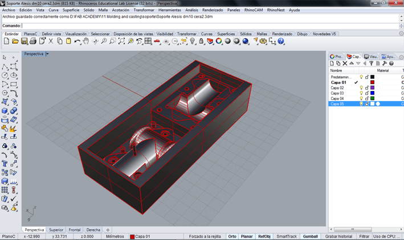The image size is (404, 240).
Task: Click the purple color swatch of Capa 02
Action: coord(372,88)
